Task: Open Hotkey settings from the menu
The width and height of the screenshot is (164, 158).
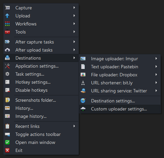Action: (x=41, y=82)
